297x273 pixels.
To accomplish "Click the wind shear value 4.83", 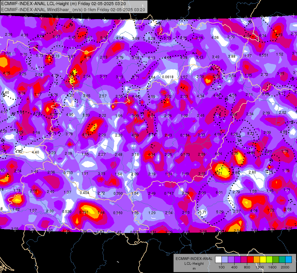I will 278,35.
